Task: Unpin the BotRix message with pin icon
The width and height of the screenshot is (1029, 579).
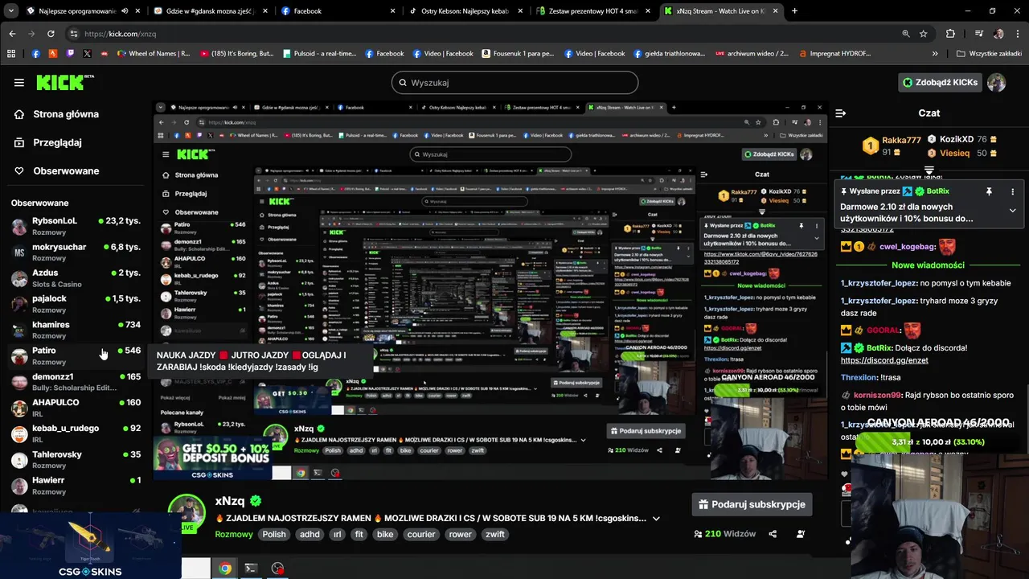Action: click(x=989, y=192)
